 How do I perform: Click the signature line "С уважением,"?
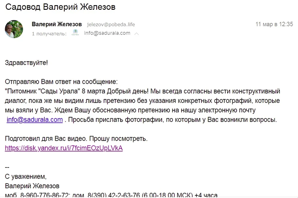25,176
